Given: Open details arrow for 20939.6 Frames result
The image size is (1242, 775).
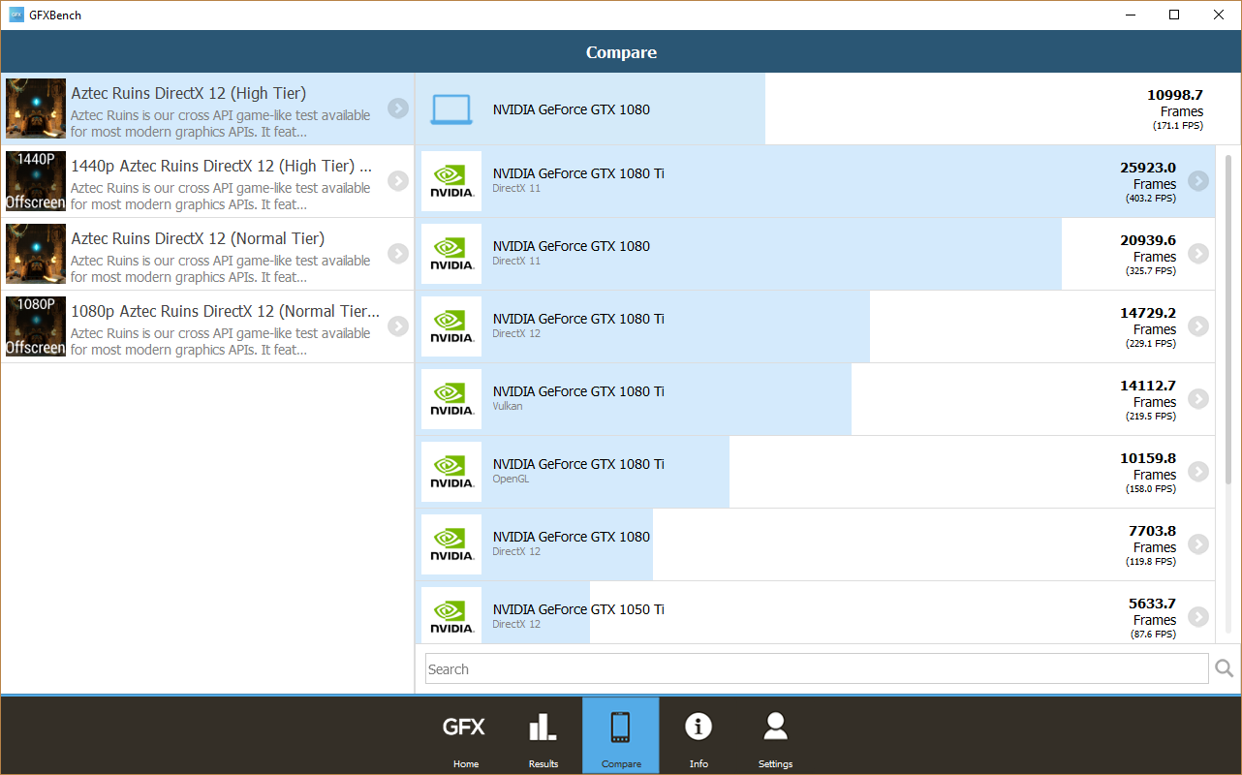Looking at the screenshot, I should pos(1198,254).
